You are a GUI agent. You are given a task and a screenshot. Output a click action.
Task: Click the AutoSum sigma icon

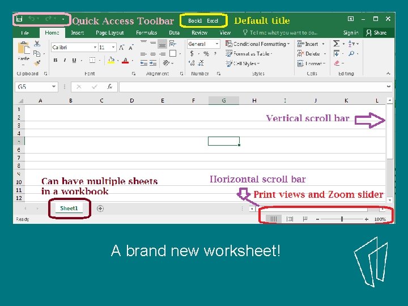pyautogui.click(x=336, y=44)
